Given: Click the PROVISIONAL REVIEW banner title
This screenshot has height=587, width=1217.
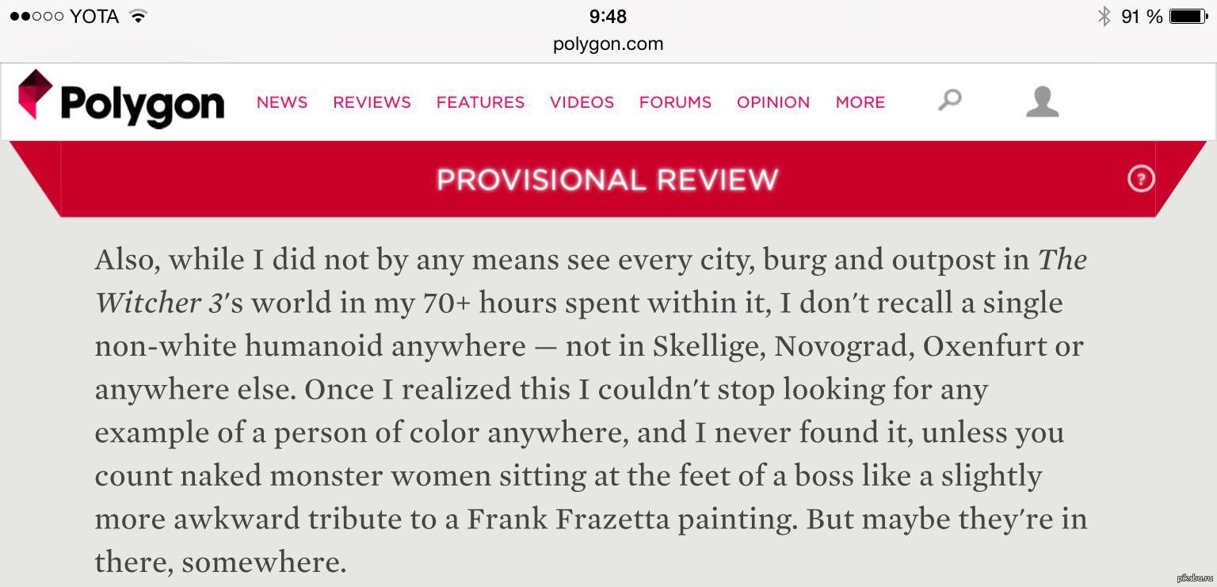Looking at the screenshot, I should [x=608, y=180].
